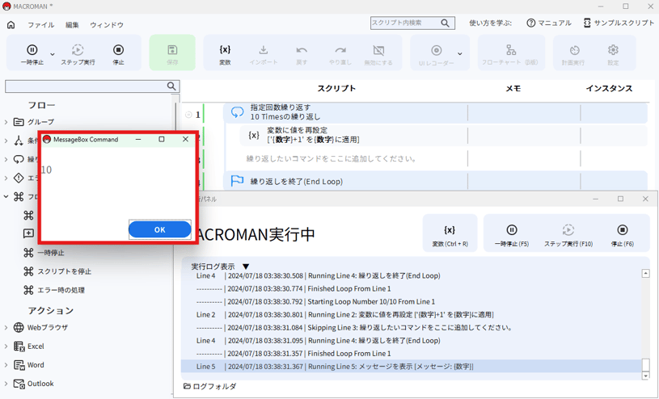This screenshot has height=399, width=659.
Task: Stop the script with the 停止 toolbar button
Action: coord(118,55)
